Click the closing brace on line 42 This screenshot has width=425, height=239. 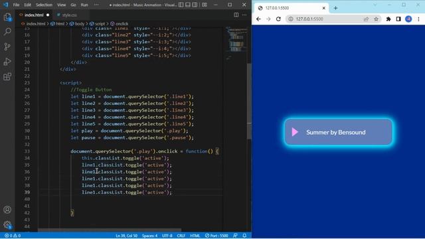point(72,212)
